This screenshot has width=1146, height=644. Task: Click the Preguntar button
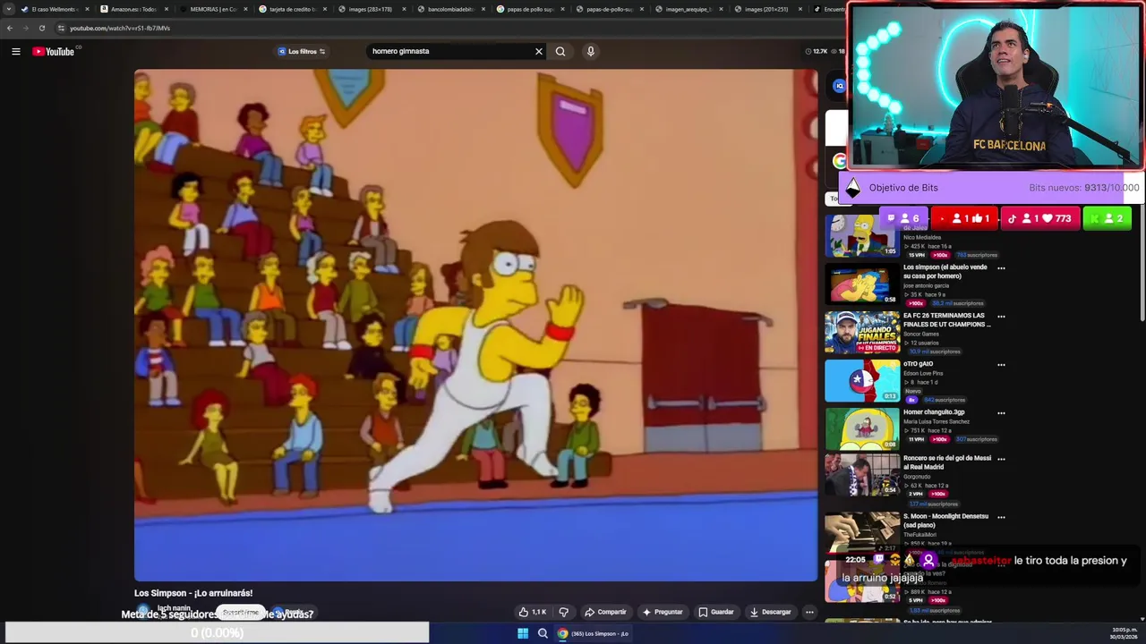click(663, 612)
